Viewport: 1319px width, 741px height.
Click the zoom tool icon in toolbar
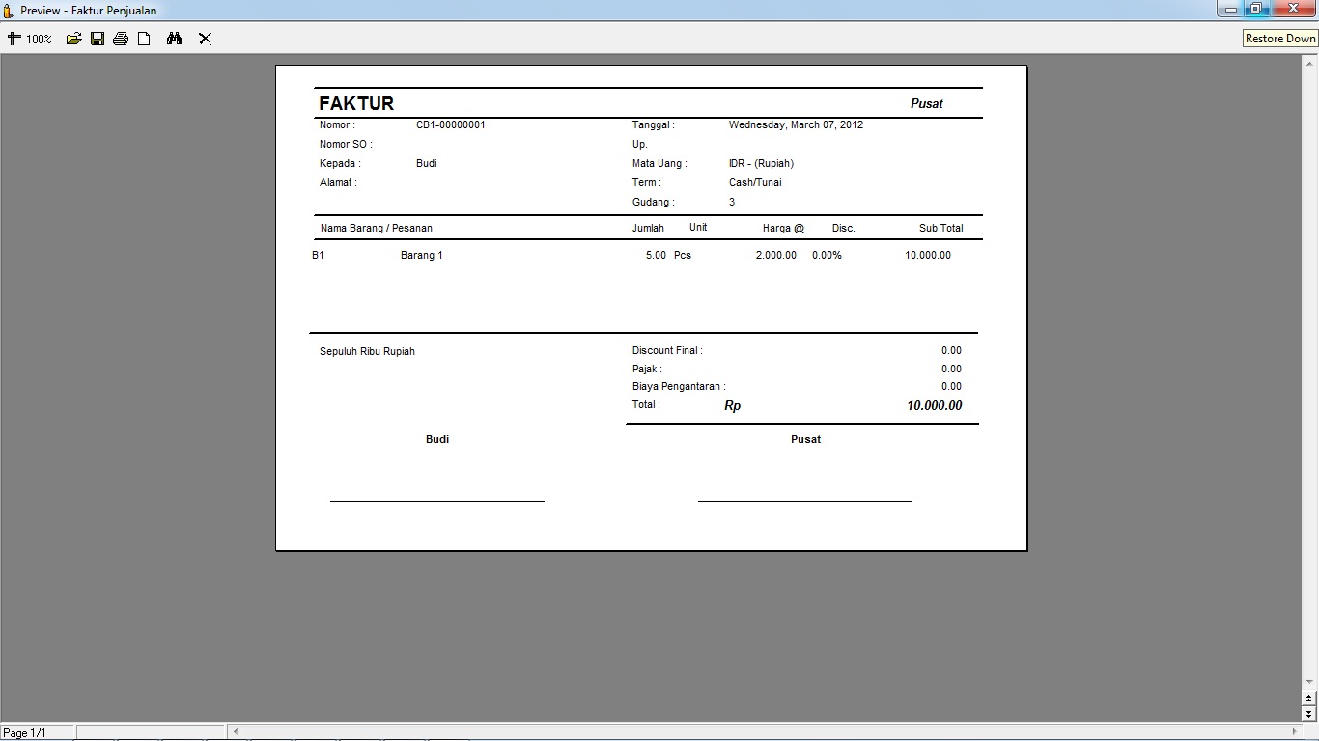tap(14, 39)
